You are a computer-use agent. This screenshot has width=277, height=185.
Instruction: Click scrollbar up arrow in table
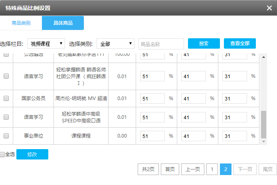coord(263,57)
